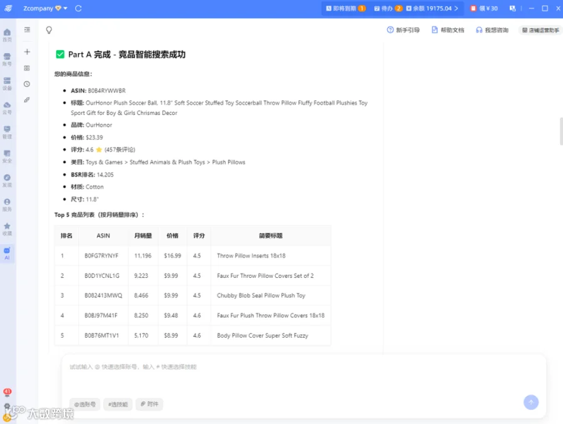The image size is (563, 424).
Task: Click the @选账号 select account chip
Action: (x=84, y=404)
